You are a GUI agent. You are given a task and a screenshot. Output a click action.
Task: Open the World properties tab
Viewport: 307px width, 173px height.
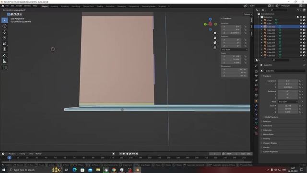click(256, 89)
